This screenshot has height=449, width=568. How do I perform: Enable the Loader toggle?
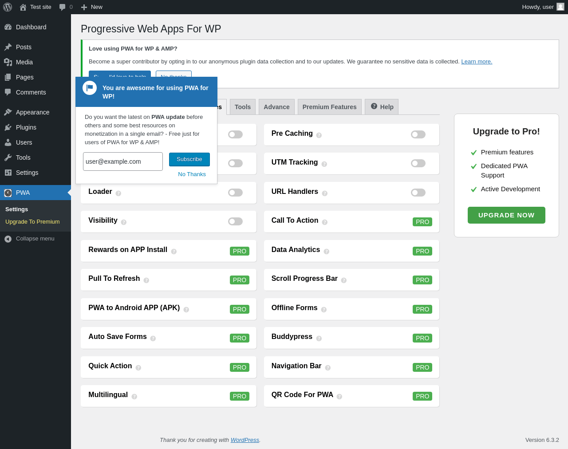[x=235, y=193]
